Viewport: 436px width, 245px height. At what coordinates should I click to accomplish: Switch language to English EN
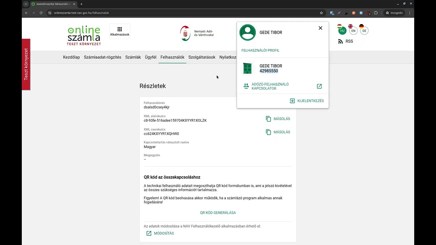pyautogui.click(x=353, y=31)
